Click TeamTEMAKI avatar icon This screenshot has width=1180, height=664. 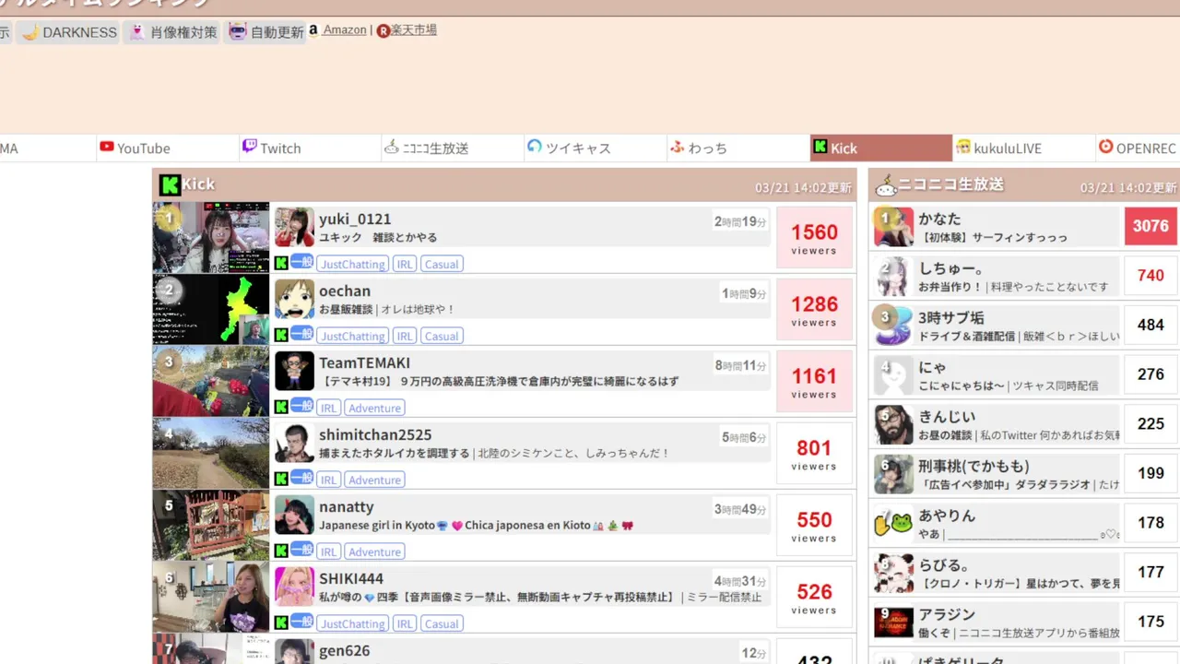pos(294,371)
